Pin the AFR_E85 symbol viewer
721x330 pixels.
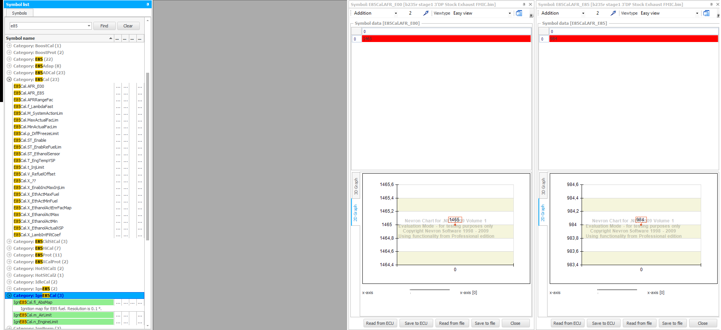click(x=711, y=4)
